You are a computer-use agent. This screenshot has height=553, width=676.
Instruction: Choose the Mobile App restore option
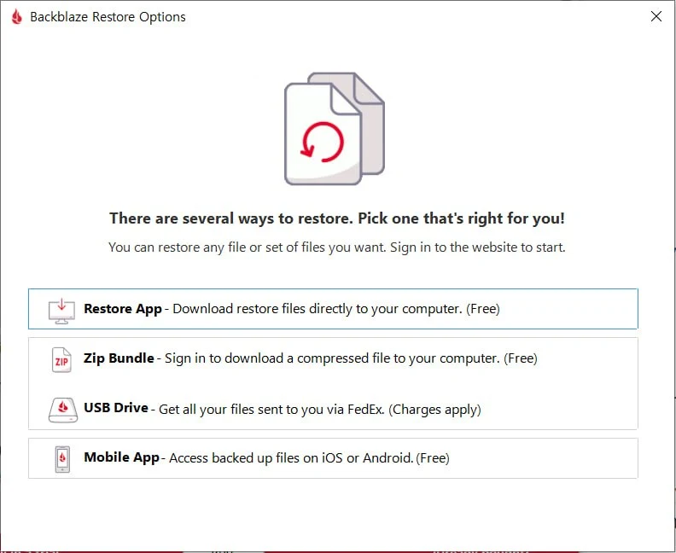[333, 458]
